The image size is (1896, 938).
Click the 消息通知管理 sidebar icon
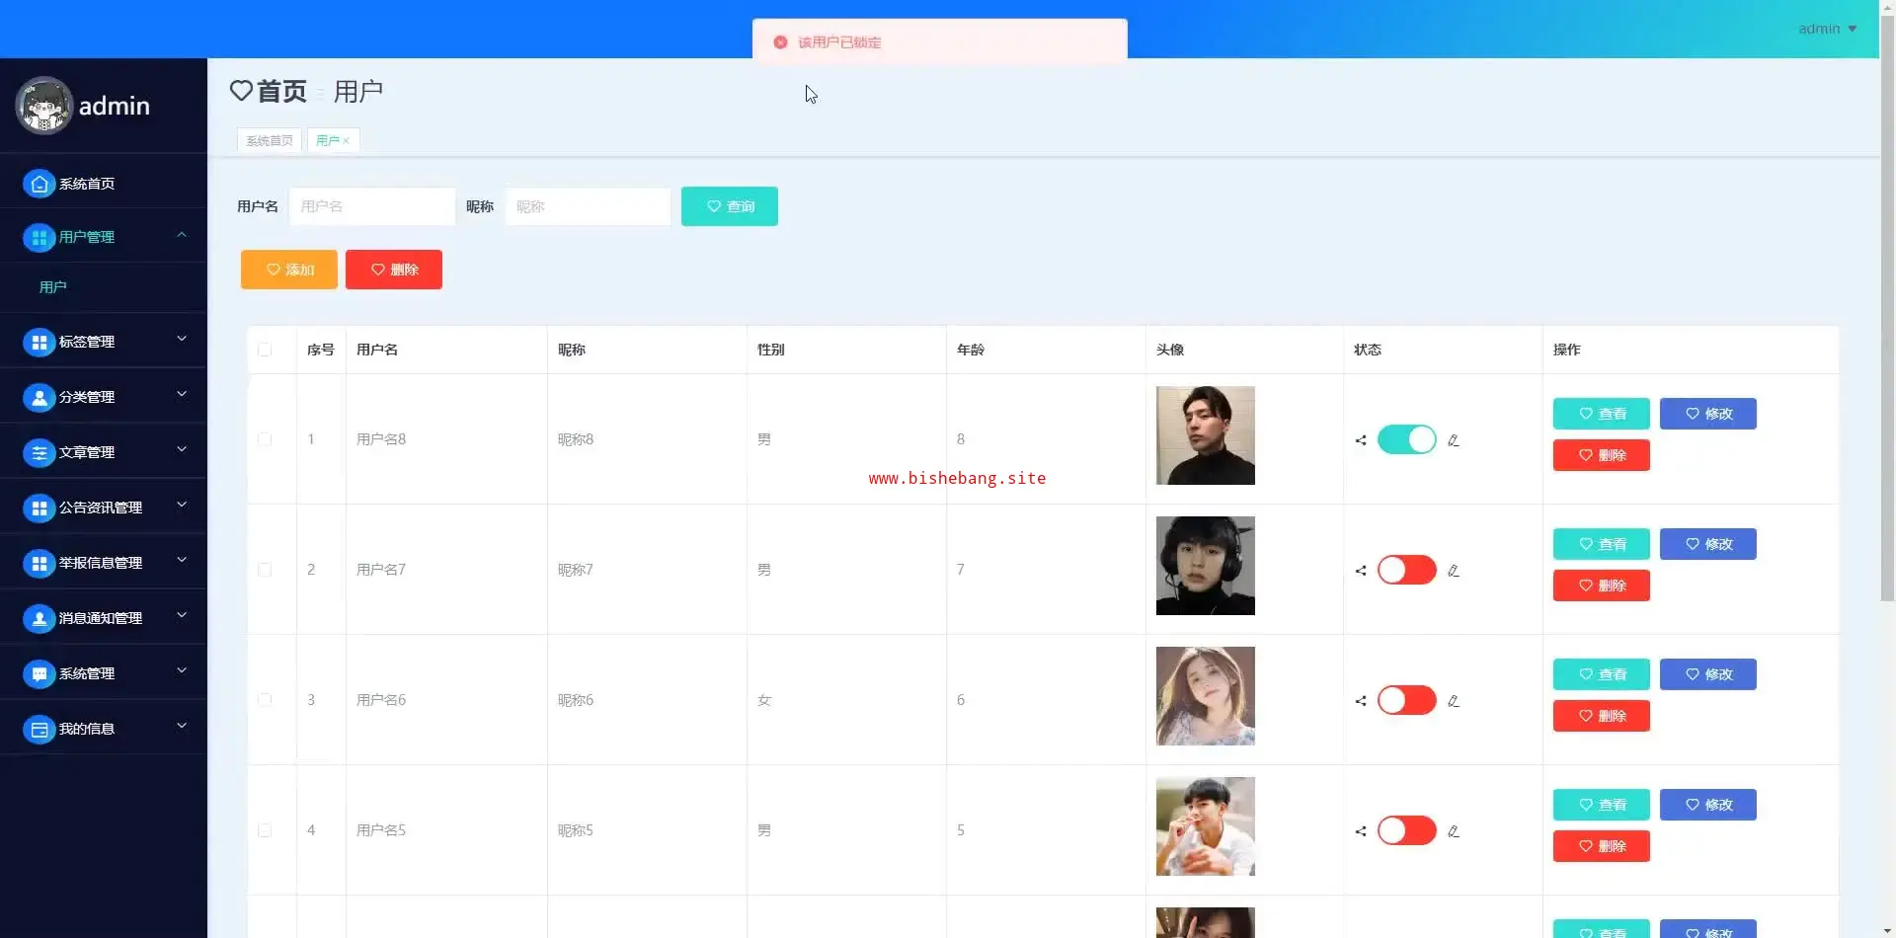pyautogui.click(x=39, y=618)
